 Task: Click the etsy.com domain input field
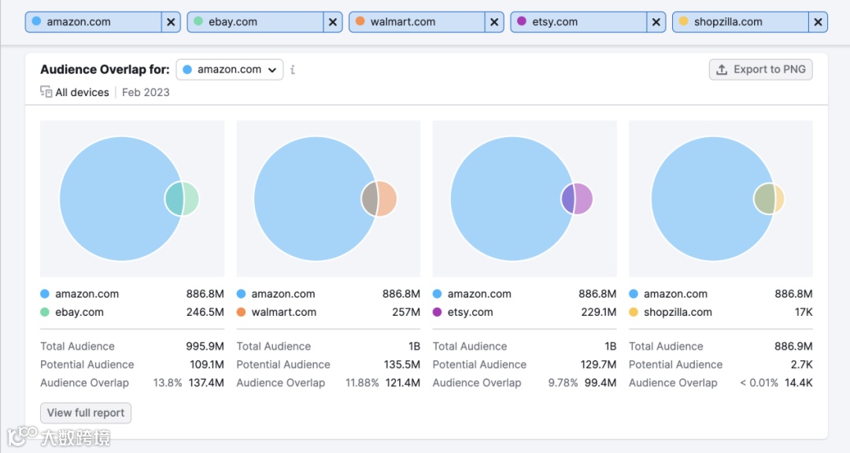pyautogui.click(x=578, y=22)
